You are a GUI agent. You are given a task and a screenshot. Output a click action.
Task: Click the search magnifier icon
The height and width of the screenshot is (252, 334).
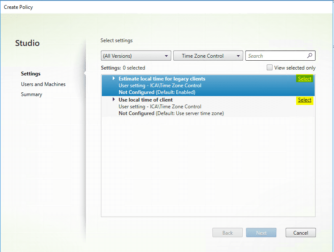310,56
